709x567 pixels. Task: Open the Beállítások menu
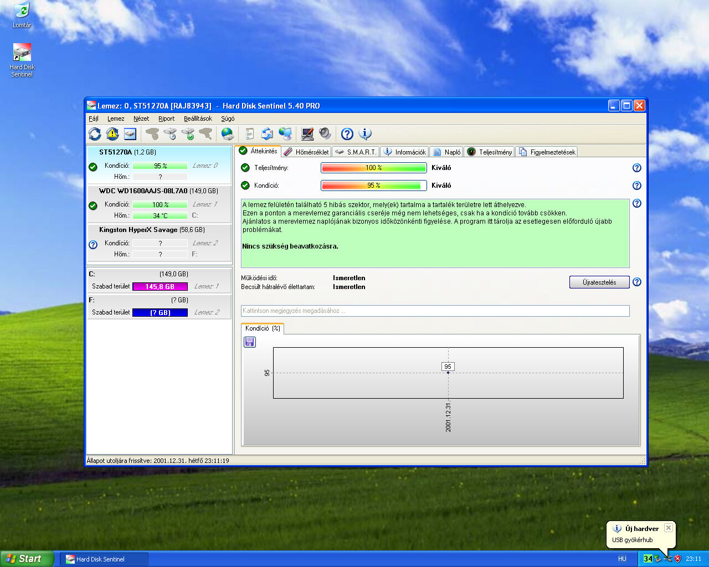click(198, 118)
